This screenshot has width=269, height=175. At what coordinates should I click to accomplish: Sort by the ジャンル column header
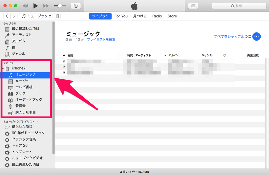click(211, 55)
